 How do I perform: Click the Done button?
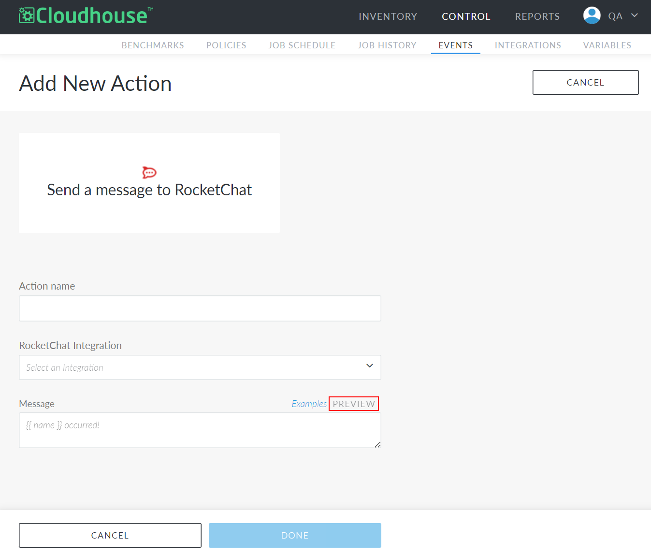point(295,535)
